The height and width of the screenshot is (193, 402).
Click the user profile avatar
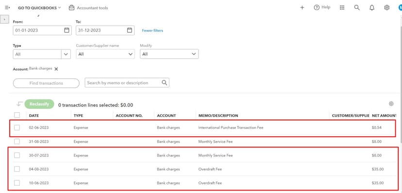(x=400, y=8)
